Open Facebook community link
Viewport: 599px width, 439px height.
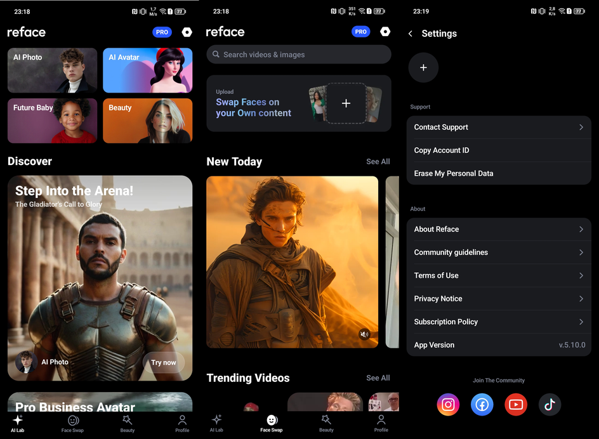tap(482, 404)
